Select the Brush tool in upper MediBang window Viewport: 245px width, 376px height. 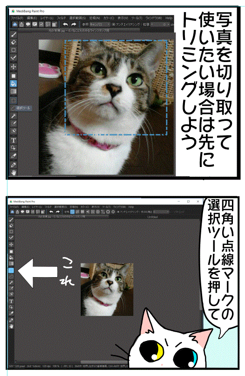pos(14,35)
